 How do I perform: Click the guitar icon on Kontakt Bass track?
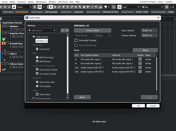pyautogui.click(x=4, y=49)
